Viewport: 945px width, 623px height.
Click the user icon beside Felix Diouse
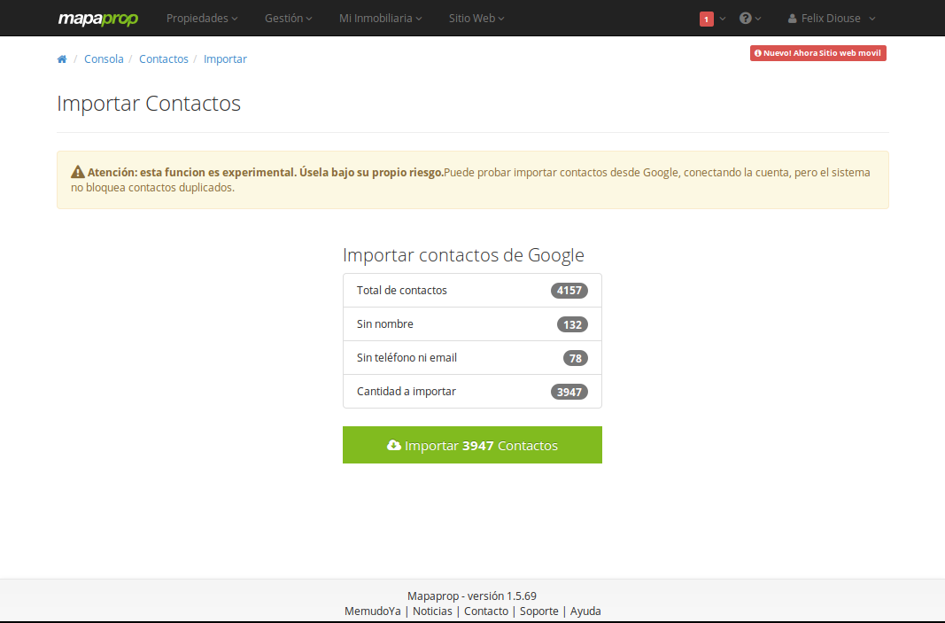pos(792,19)
